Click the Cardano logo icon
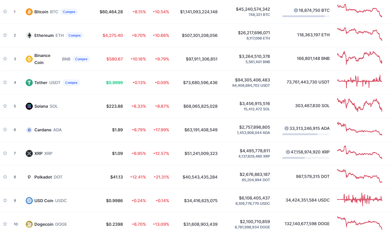Viewport: 390px width, 234px height. [x=29, y=130]
